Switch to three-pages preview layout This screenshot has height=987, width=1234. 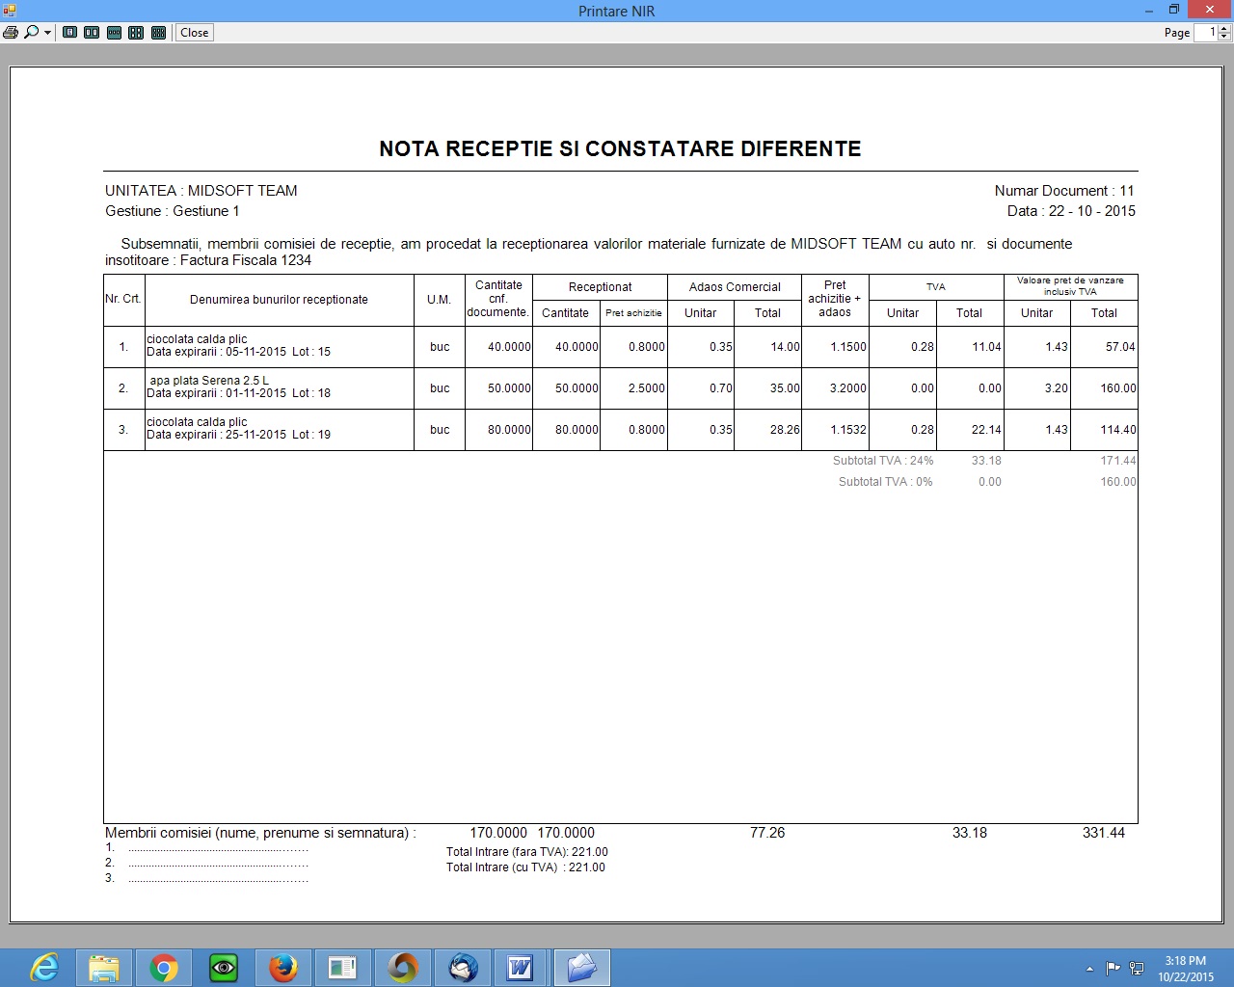point(114,32)
